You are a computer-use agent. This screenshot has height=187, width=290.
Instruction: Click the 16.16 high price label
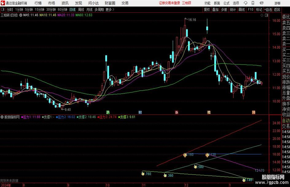(192, 20)
